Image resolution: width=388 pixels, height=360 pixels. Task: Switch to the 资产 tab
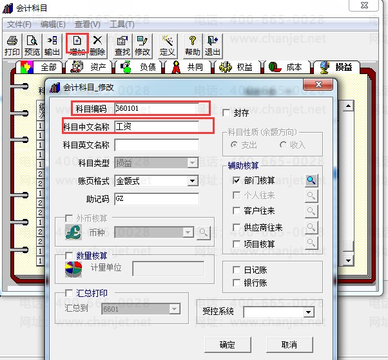90,67
